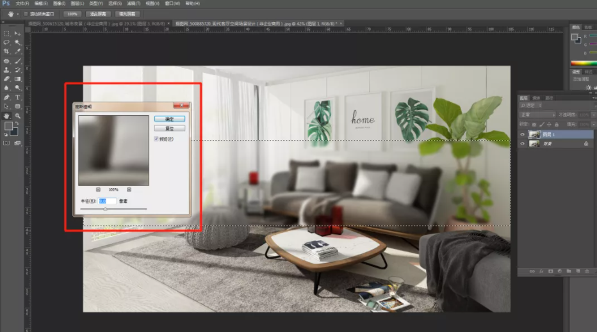Open the Layer menu

(78, 3)
